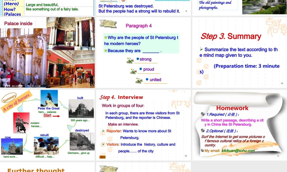This screenshot has height=172, width=287.
Task: Click the red arrow next to Start
Action: pyautogui.click(x=56, y=116)
